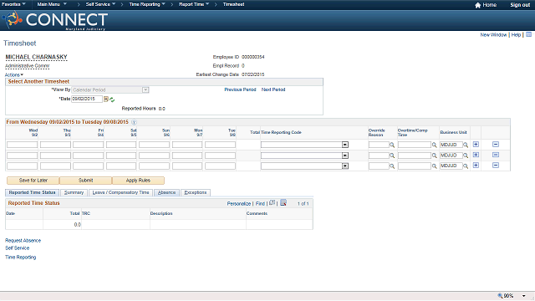Screen dimensions: 535x301
Task: Look up Override Reason in third row
Action: (x=392, y=166)
